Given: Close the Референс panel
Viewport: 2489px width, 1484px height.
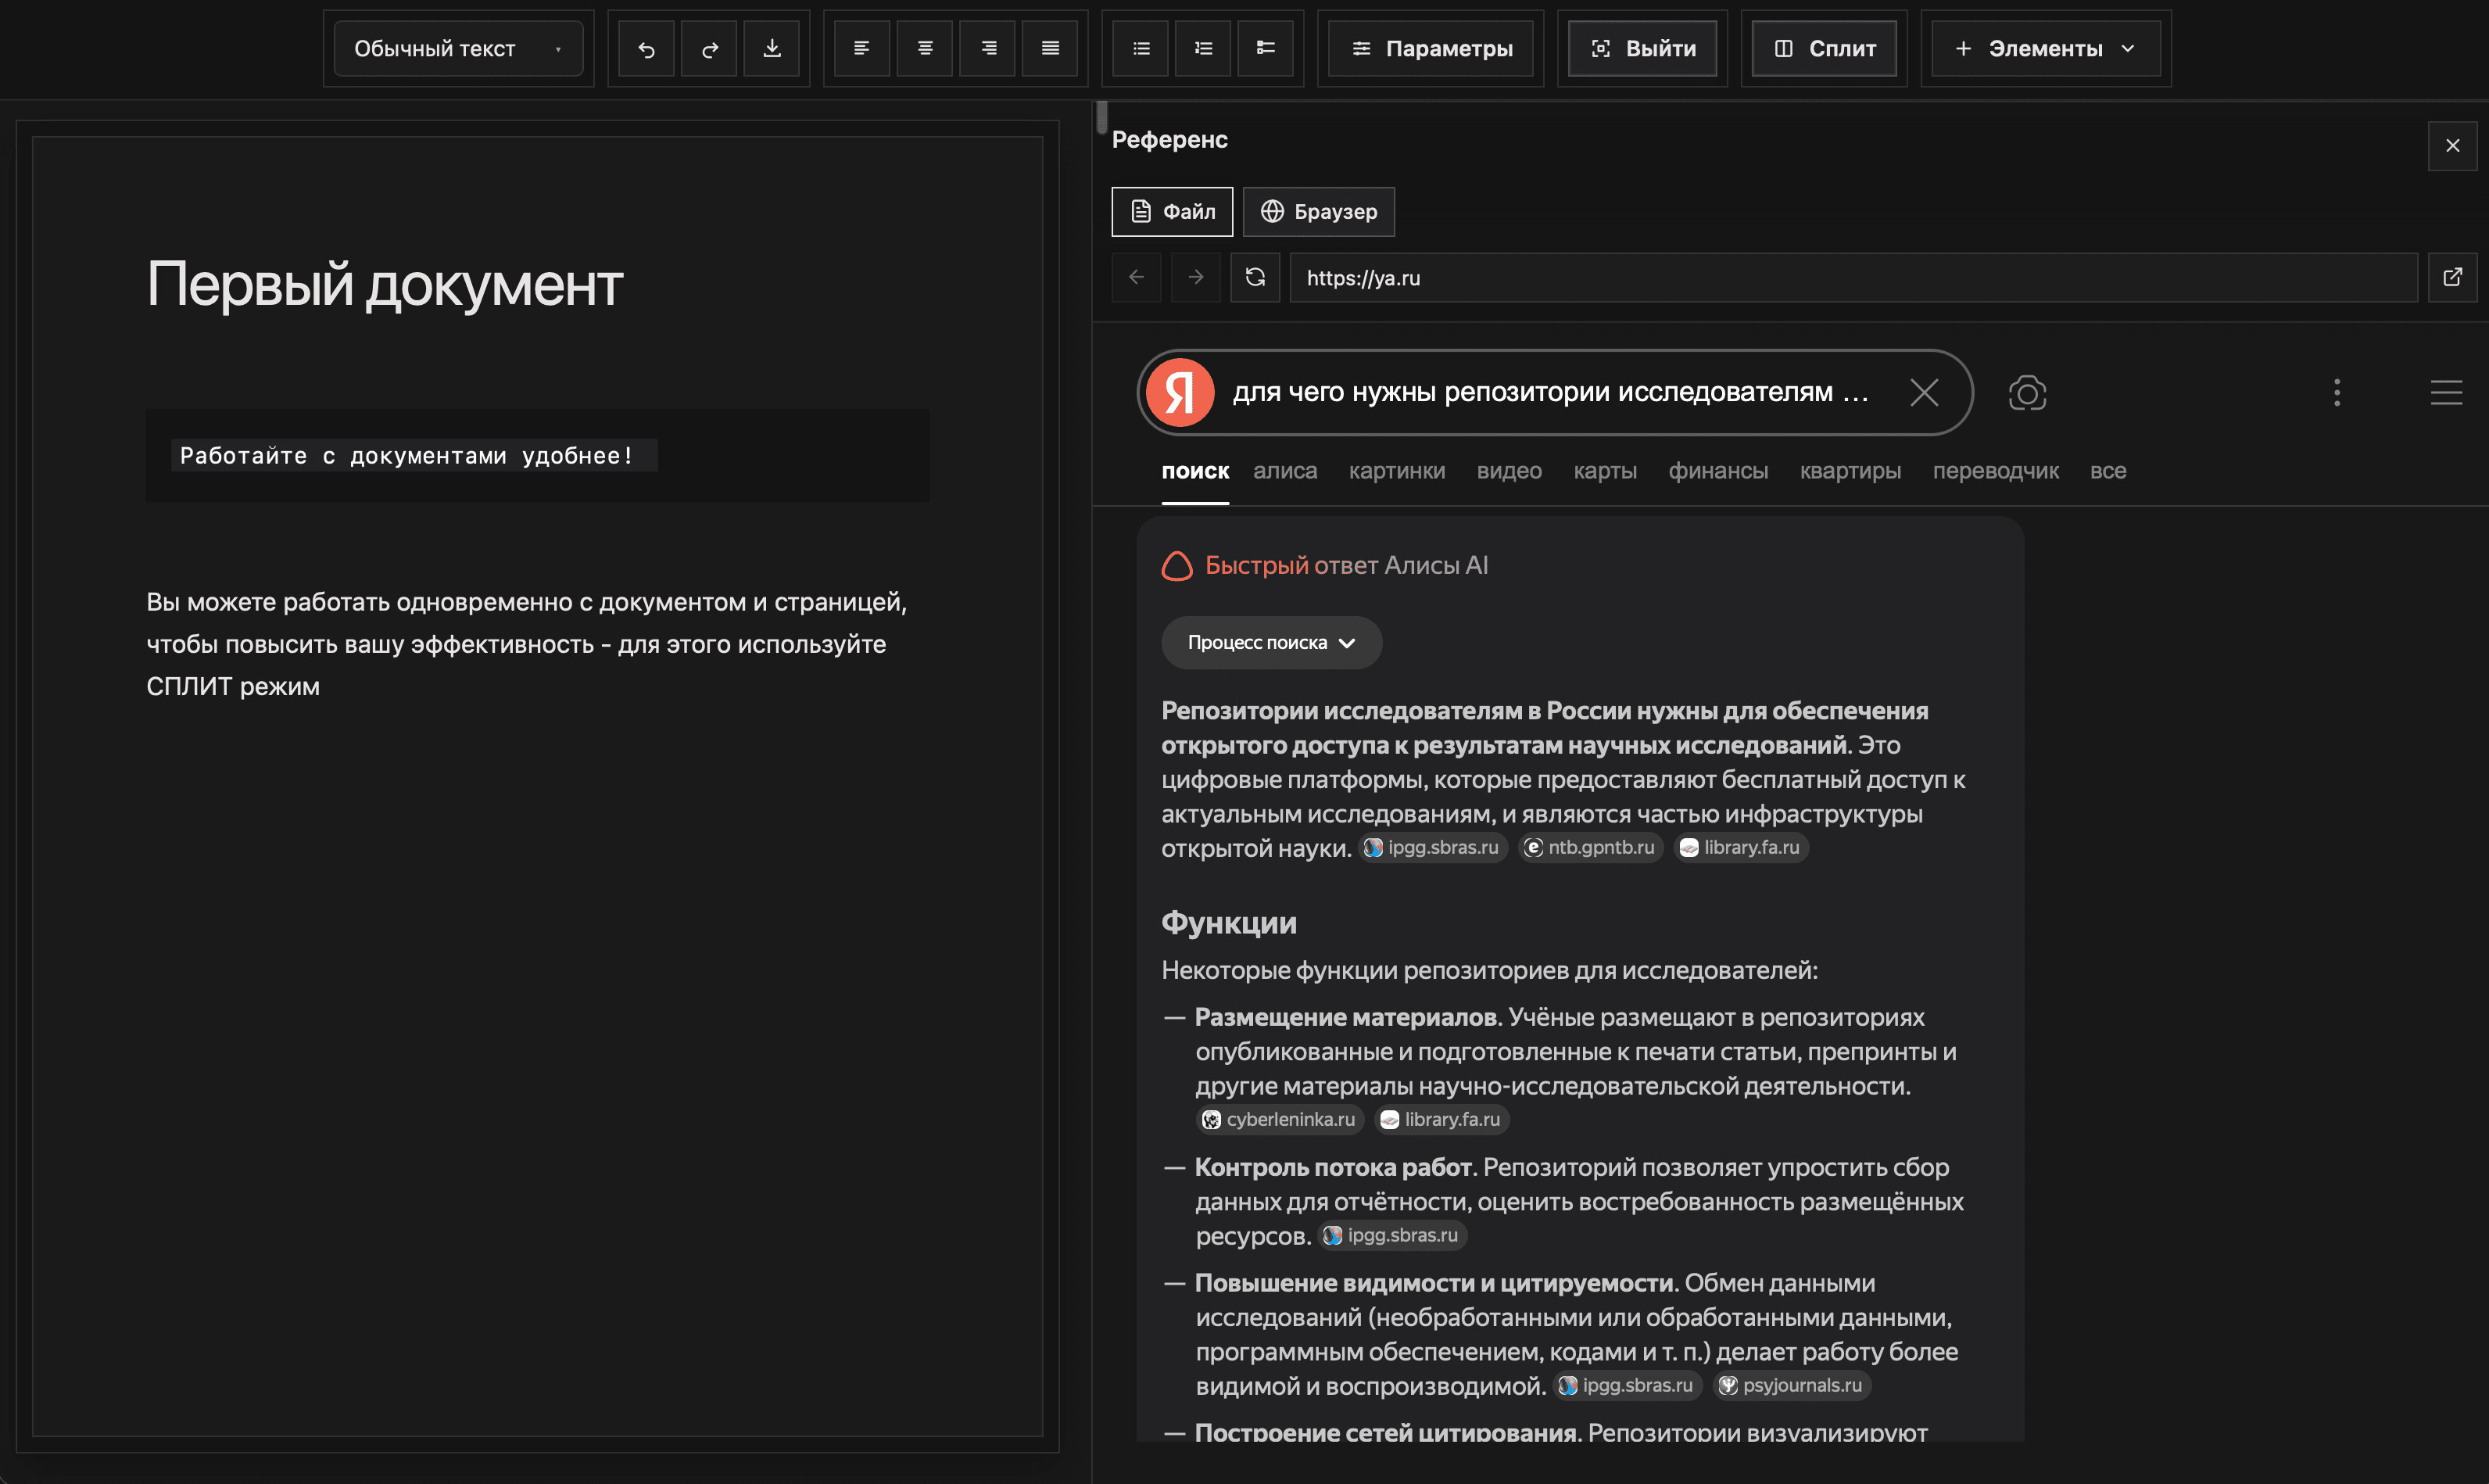Looking at the screenshot, I should click(2452, 146).
